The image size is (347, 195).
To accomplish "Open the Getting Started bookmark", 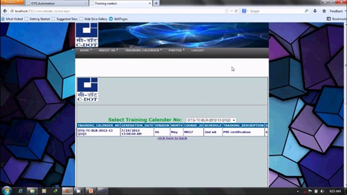I will pos(37,19).
